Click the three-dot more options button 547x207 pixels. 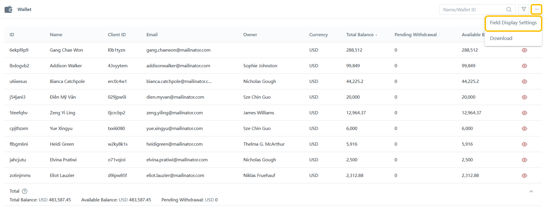click(x=537, y=9)
